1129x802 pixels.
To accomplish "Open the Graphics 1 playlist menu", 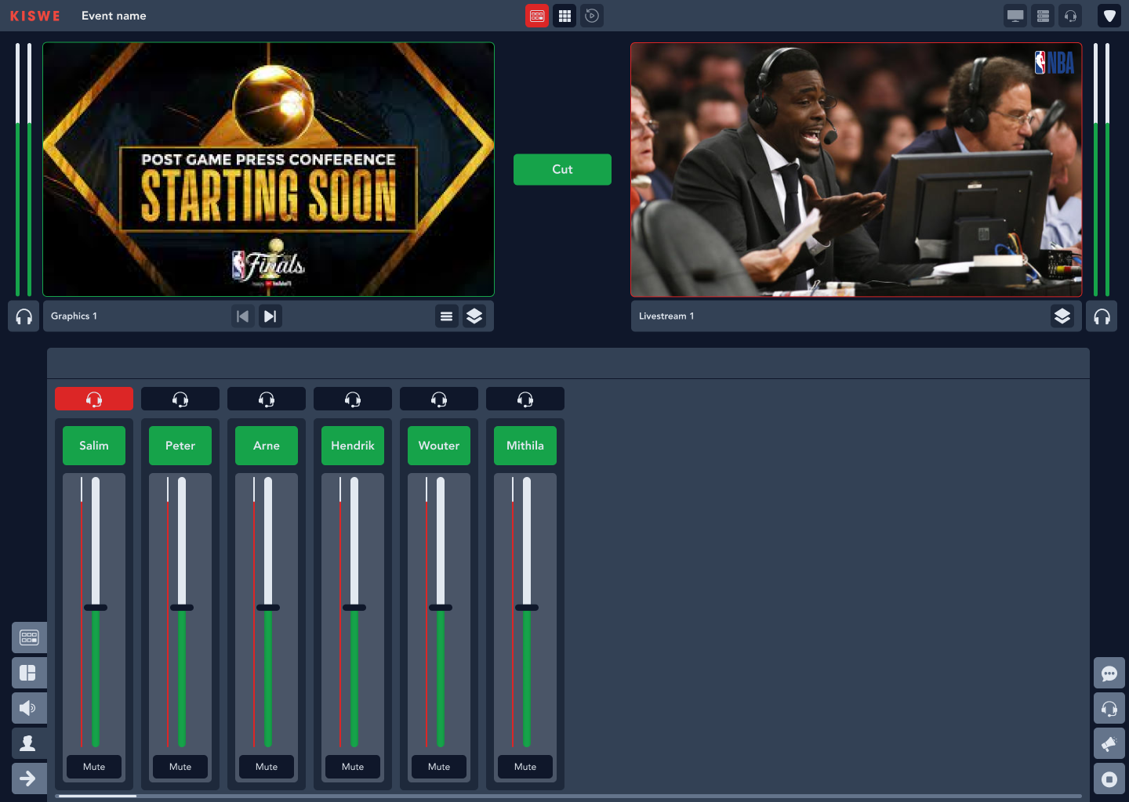I will (x=447, y=316).
